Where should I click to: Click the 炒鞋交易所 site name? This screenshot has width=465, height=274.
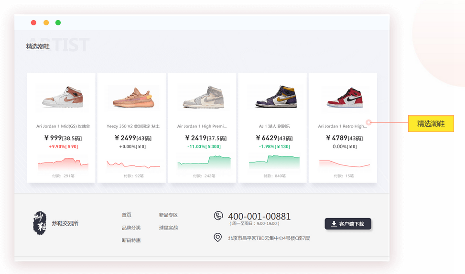click(x=65, y=223)
